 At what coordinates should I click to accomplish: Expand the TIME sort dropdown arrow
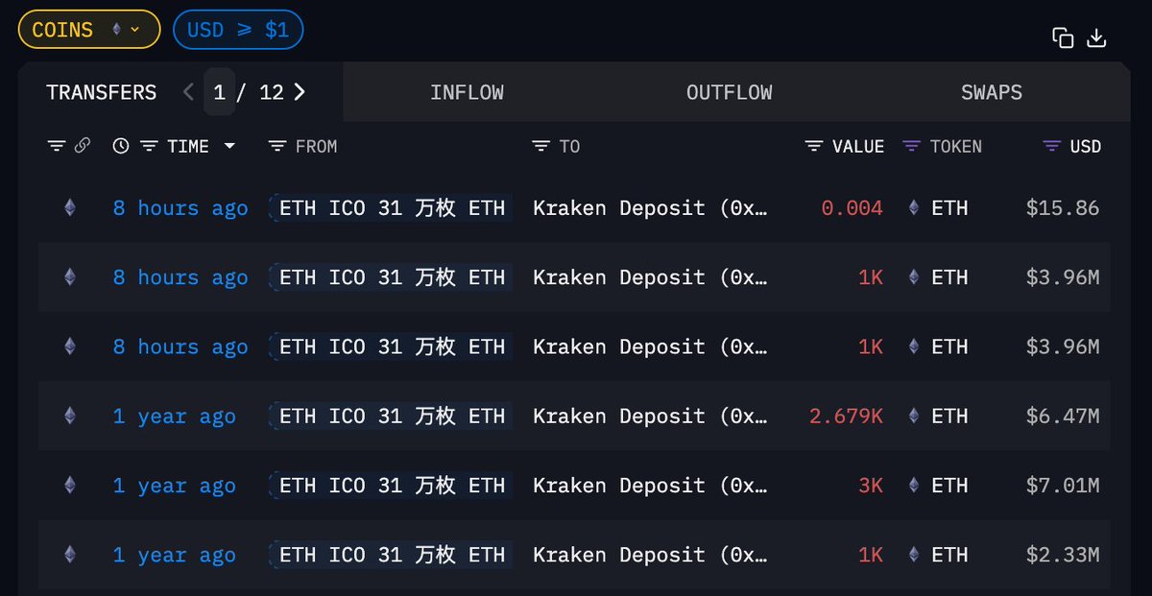point(229,146)
